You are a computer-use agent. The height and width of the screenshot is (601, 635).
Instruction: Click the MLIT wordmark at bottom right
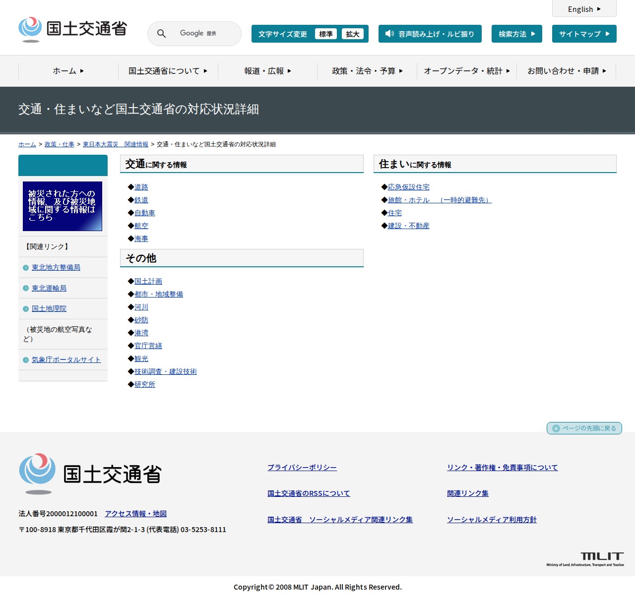point(602,556)
